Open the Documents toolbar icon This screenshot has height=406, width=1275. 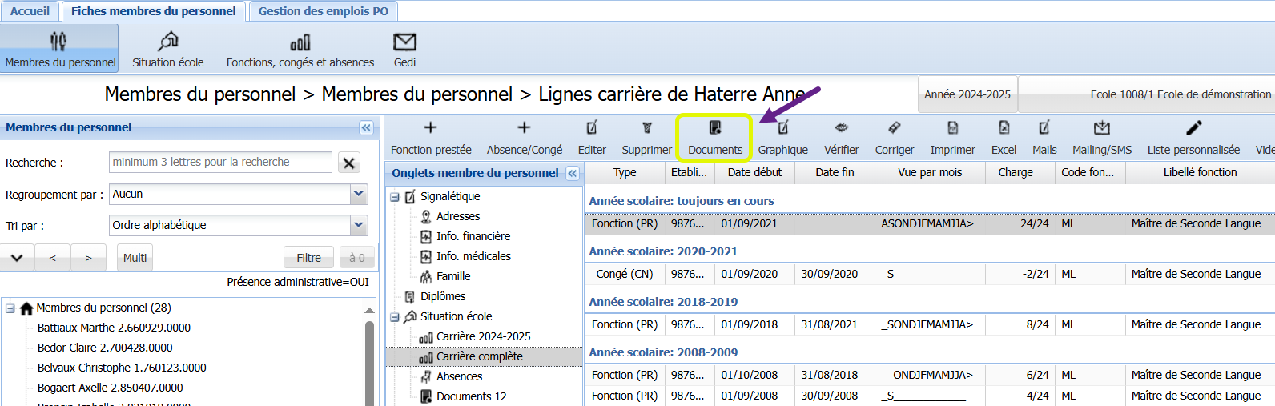tap(714, 128)
